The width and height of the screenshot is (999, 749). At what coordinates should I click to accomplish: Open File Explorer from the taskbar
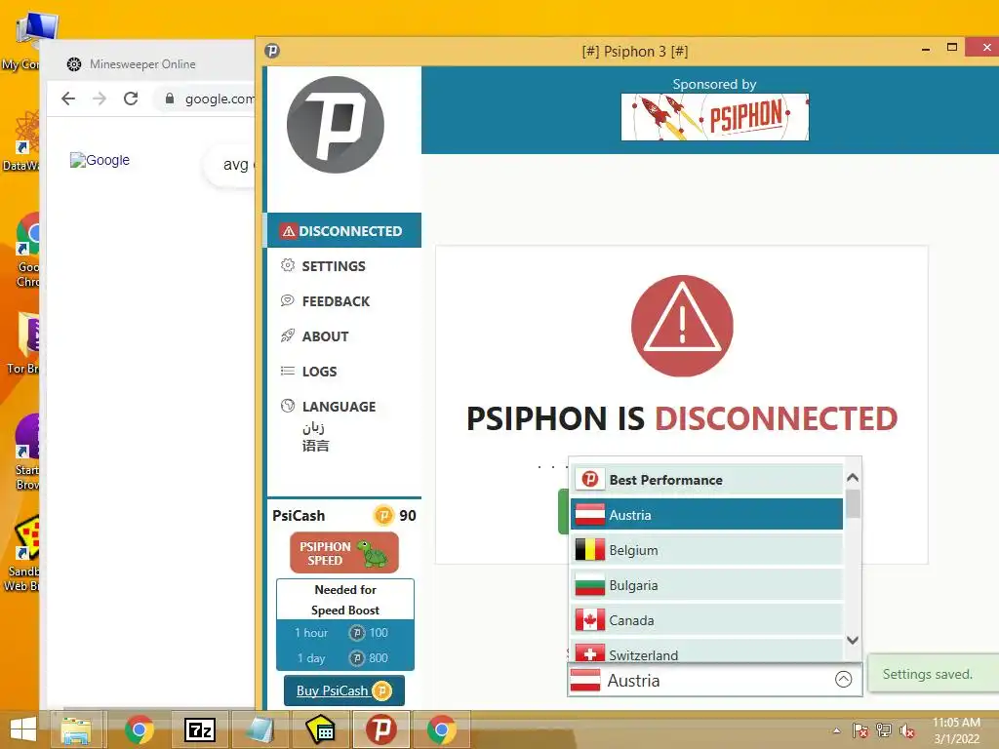76,729
